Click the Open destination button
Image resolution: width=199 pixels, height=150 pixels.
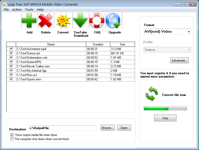[124, 128]
